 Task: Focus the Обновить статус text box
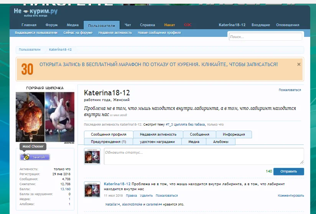204,156
